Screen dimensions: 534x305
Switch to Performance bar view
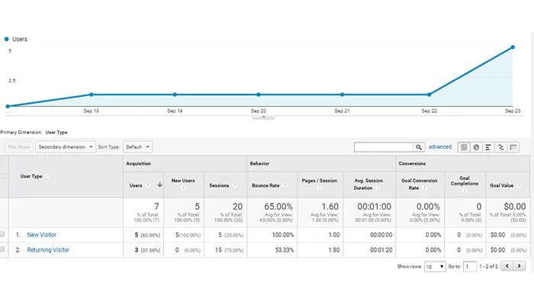488,147
